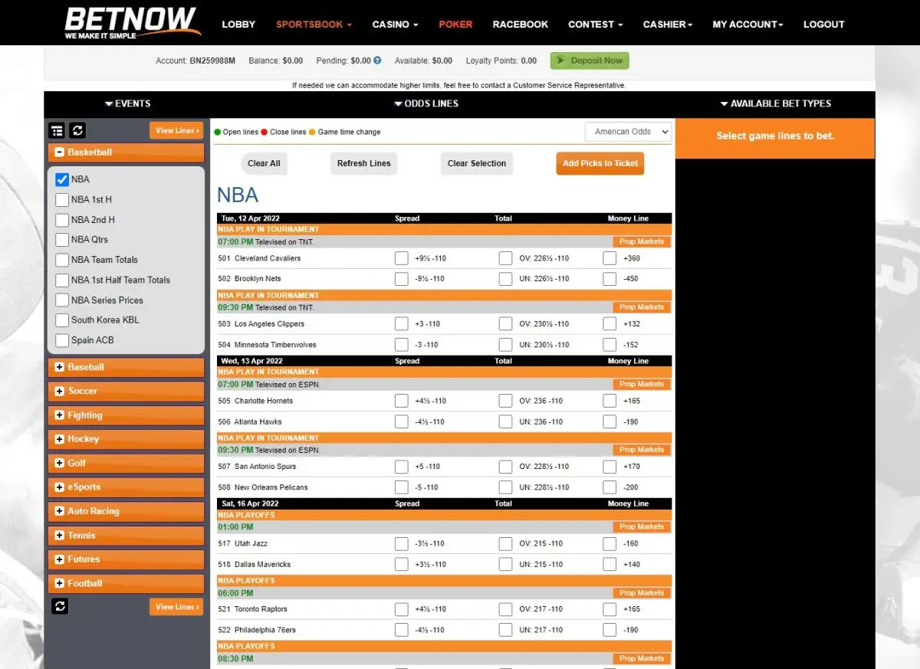Open the Contest dropdown menu
The width and height of the screenshot is (920, 669).
[x=595, y=25]
